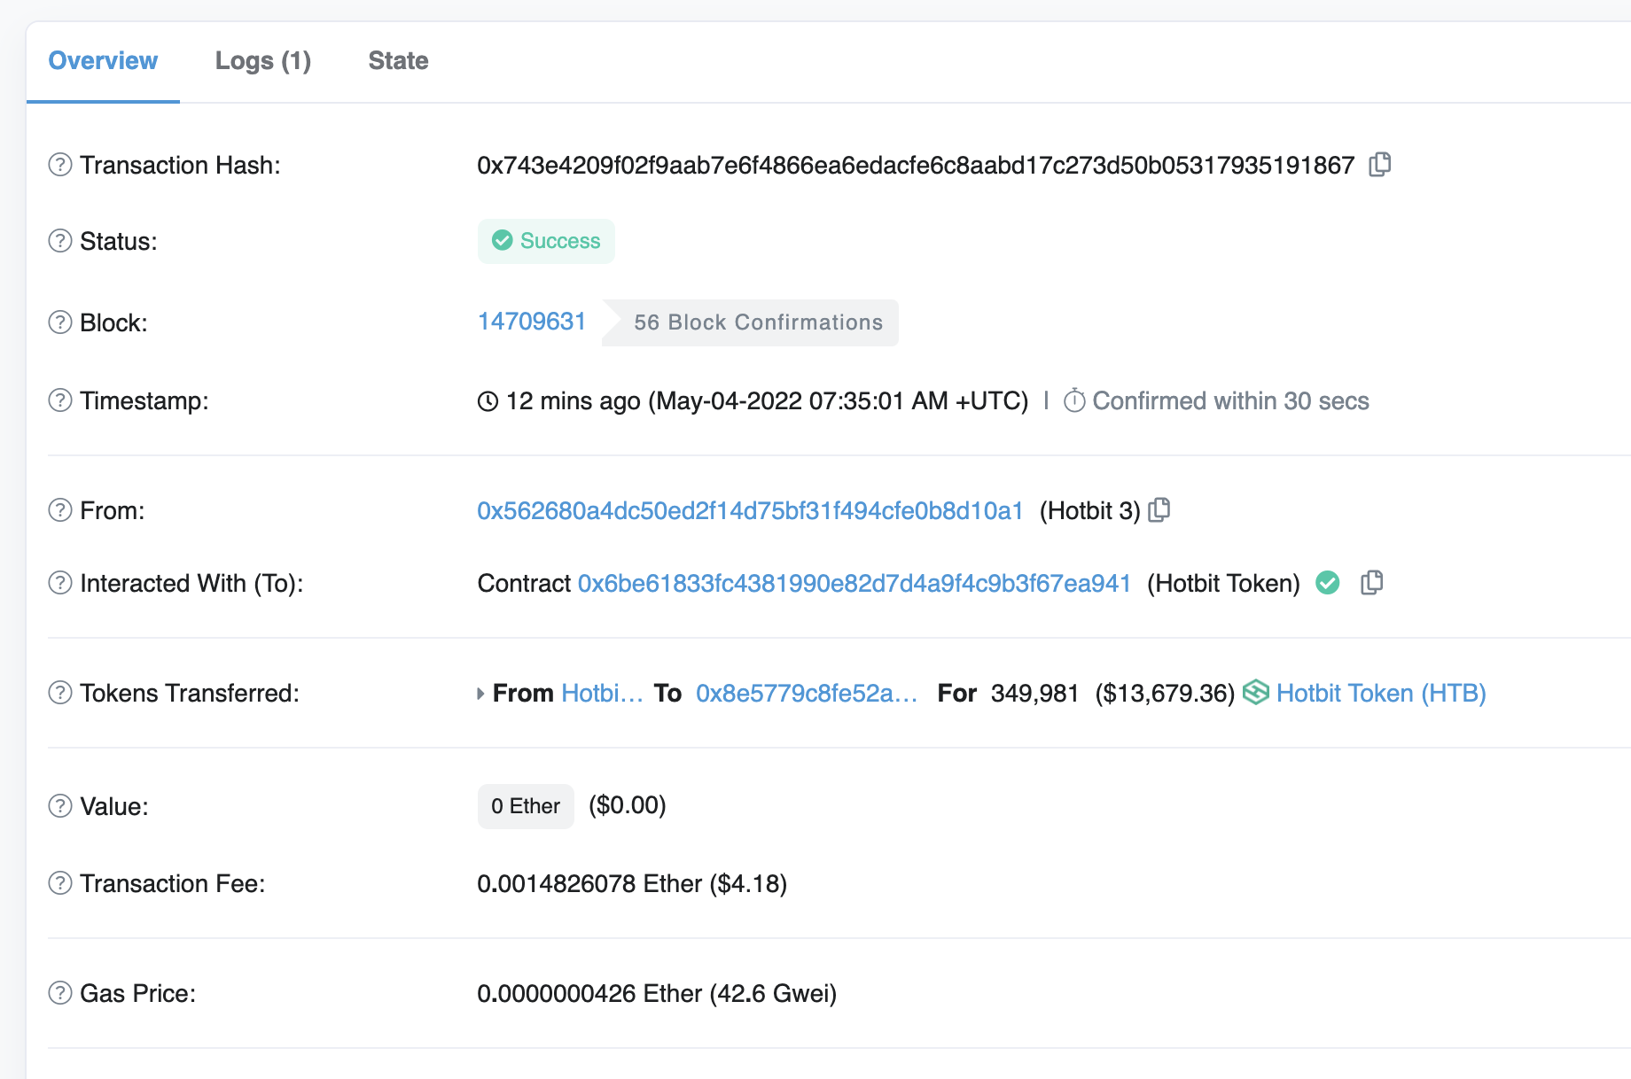Select the Overview tab
The width and height of the screenshot is (1631, 1079).
(103, 60)
